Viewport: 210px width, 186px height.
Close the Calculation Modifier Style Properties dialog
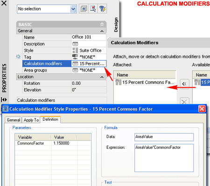[x=202, y=109]
